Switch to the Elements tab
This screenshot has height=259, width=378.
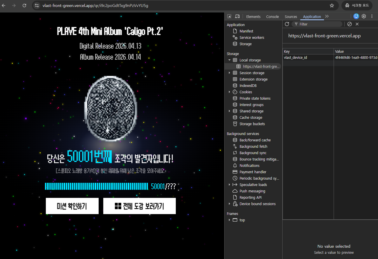pos(253,17)
